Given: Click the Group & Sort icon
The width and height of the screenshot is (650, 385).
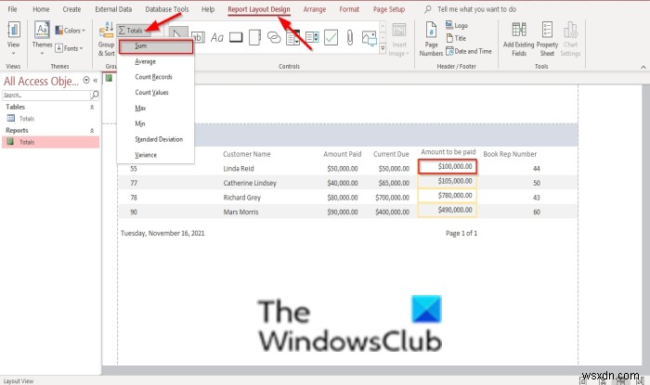Looking at the screenshot, I should coord(106,40).
